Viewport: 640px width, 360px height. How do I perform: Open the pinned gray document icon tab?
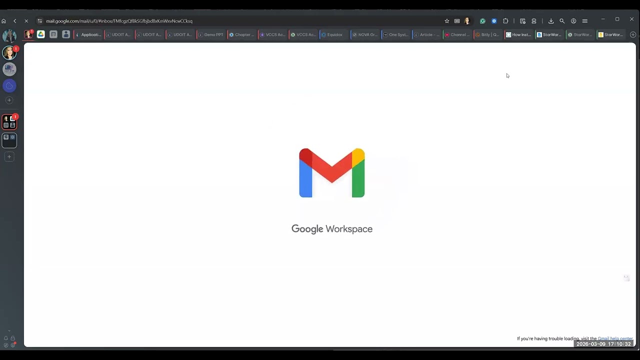[x=53, y=34]
